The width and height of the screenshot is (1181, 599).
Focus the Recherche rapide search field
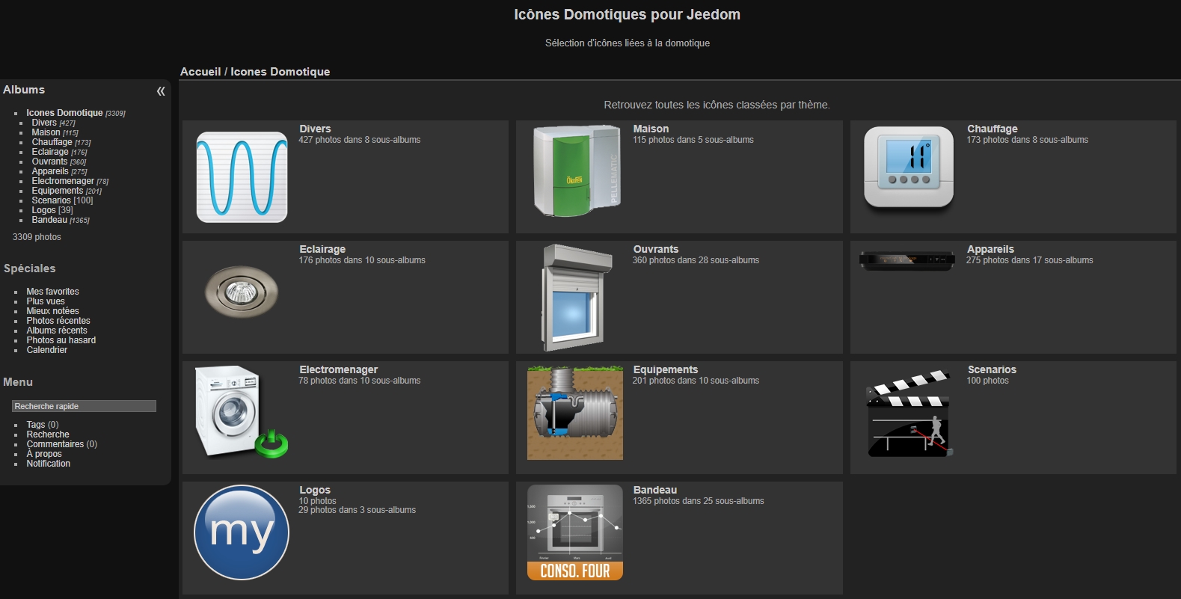[84, 406]
